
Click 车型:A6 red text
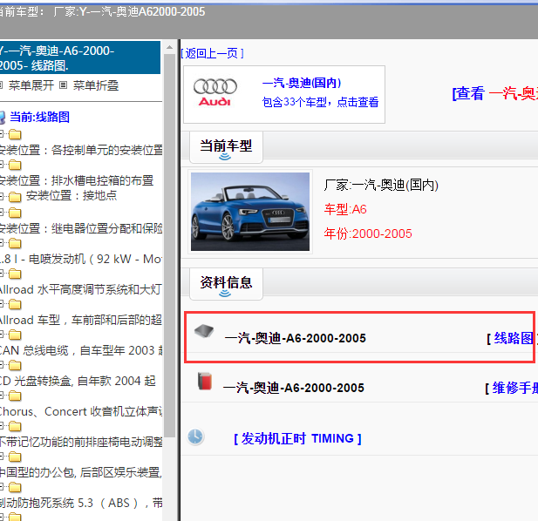coord(345,209)
